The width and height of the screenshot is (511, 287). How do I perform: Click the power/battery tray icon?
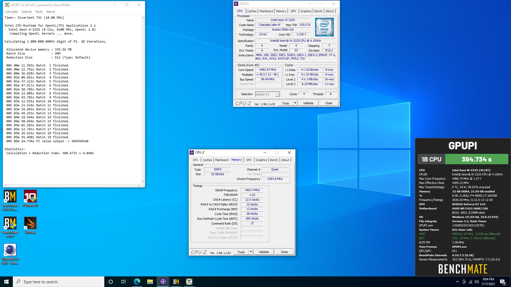(464, 282)
